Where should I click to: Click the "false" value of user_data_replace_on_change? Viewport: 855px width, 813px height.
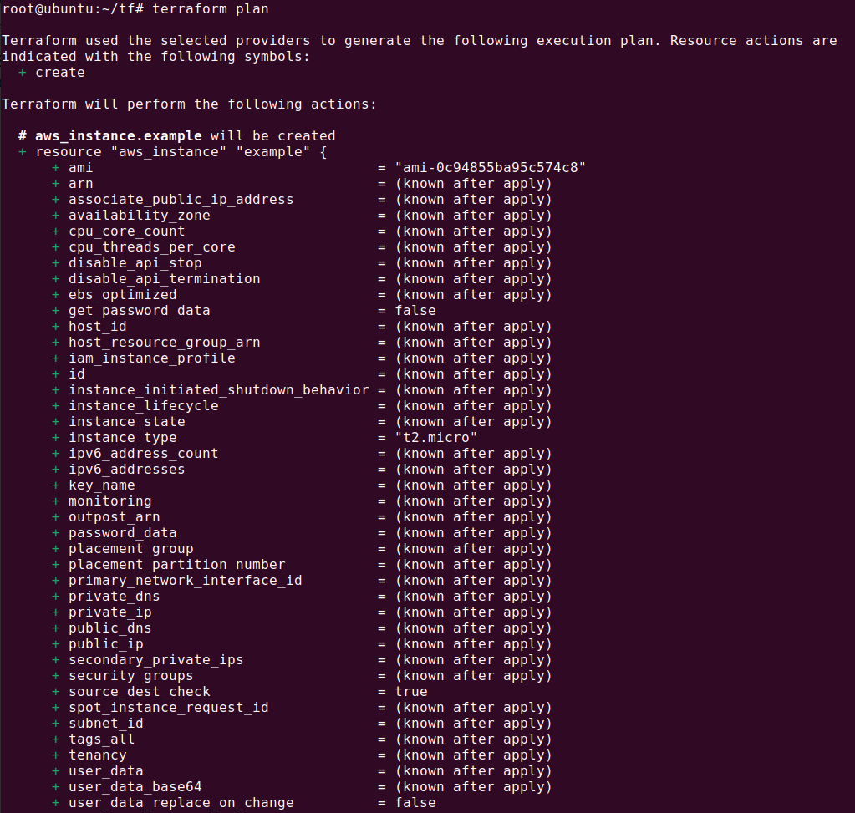coord(415,803)
